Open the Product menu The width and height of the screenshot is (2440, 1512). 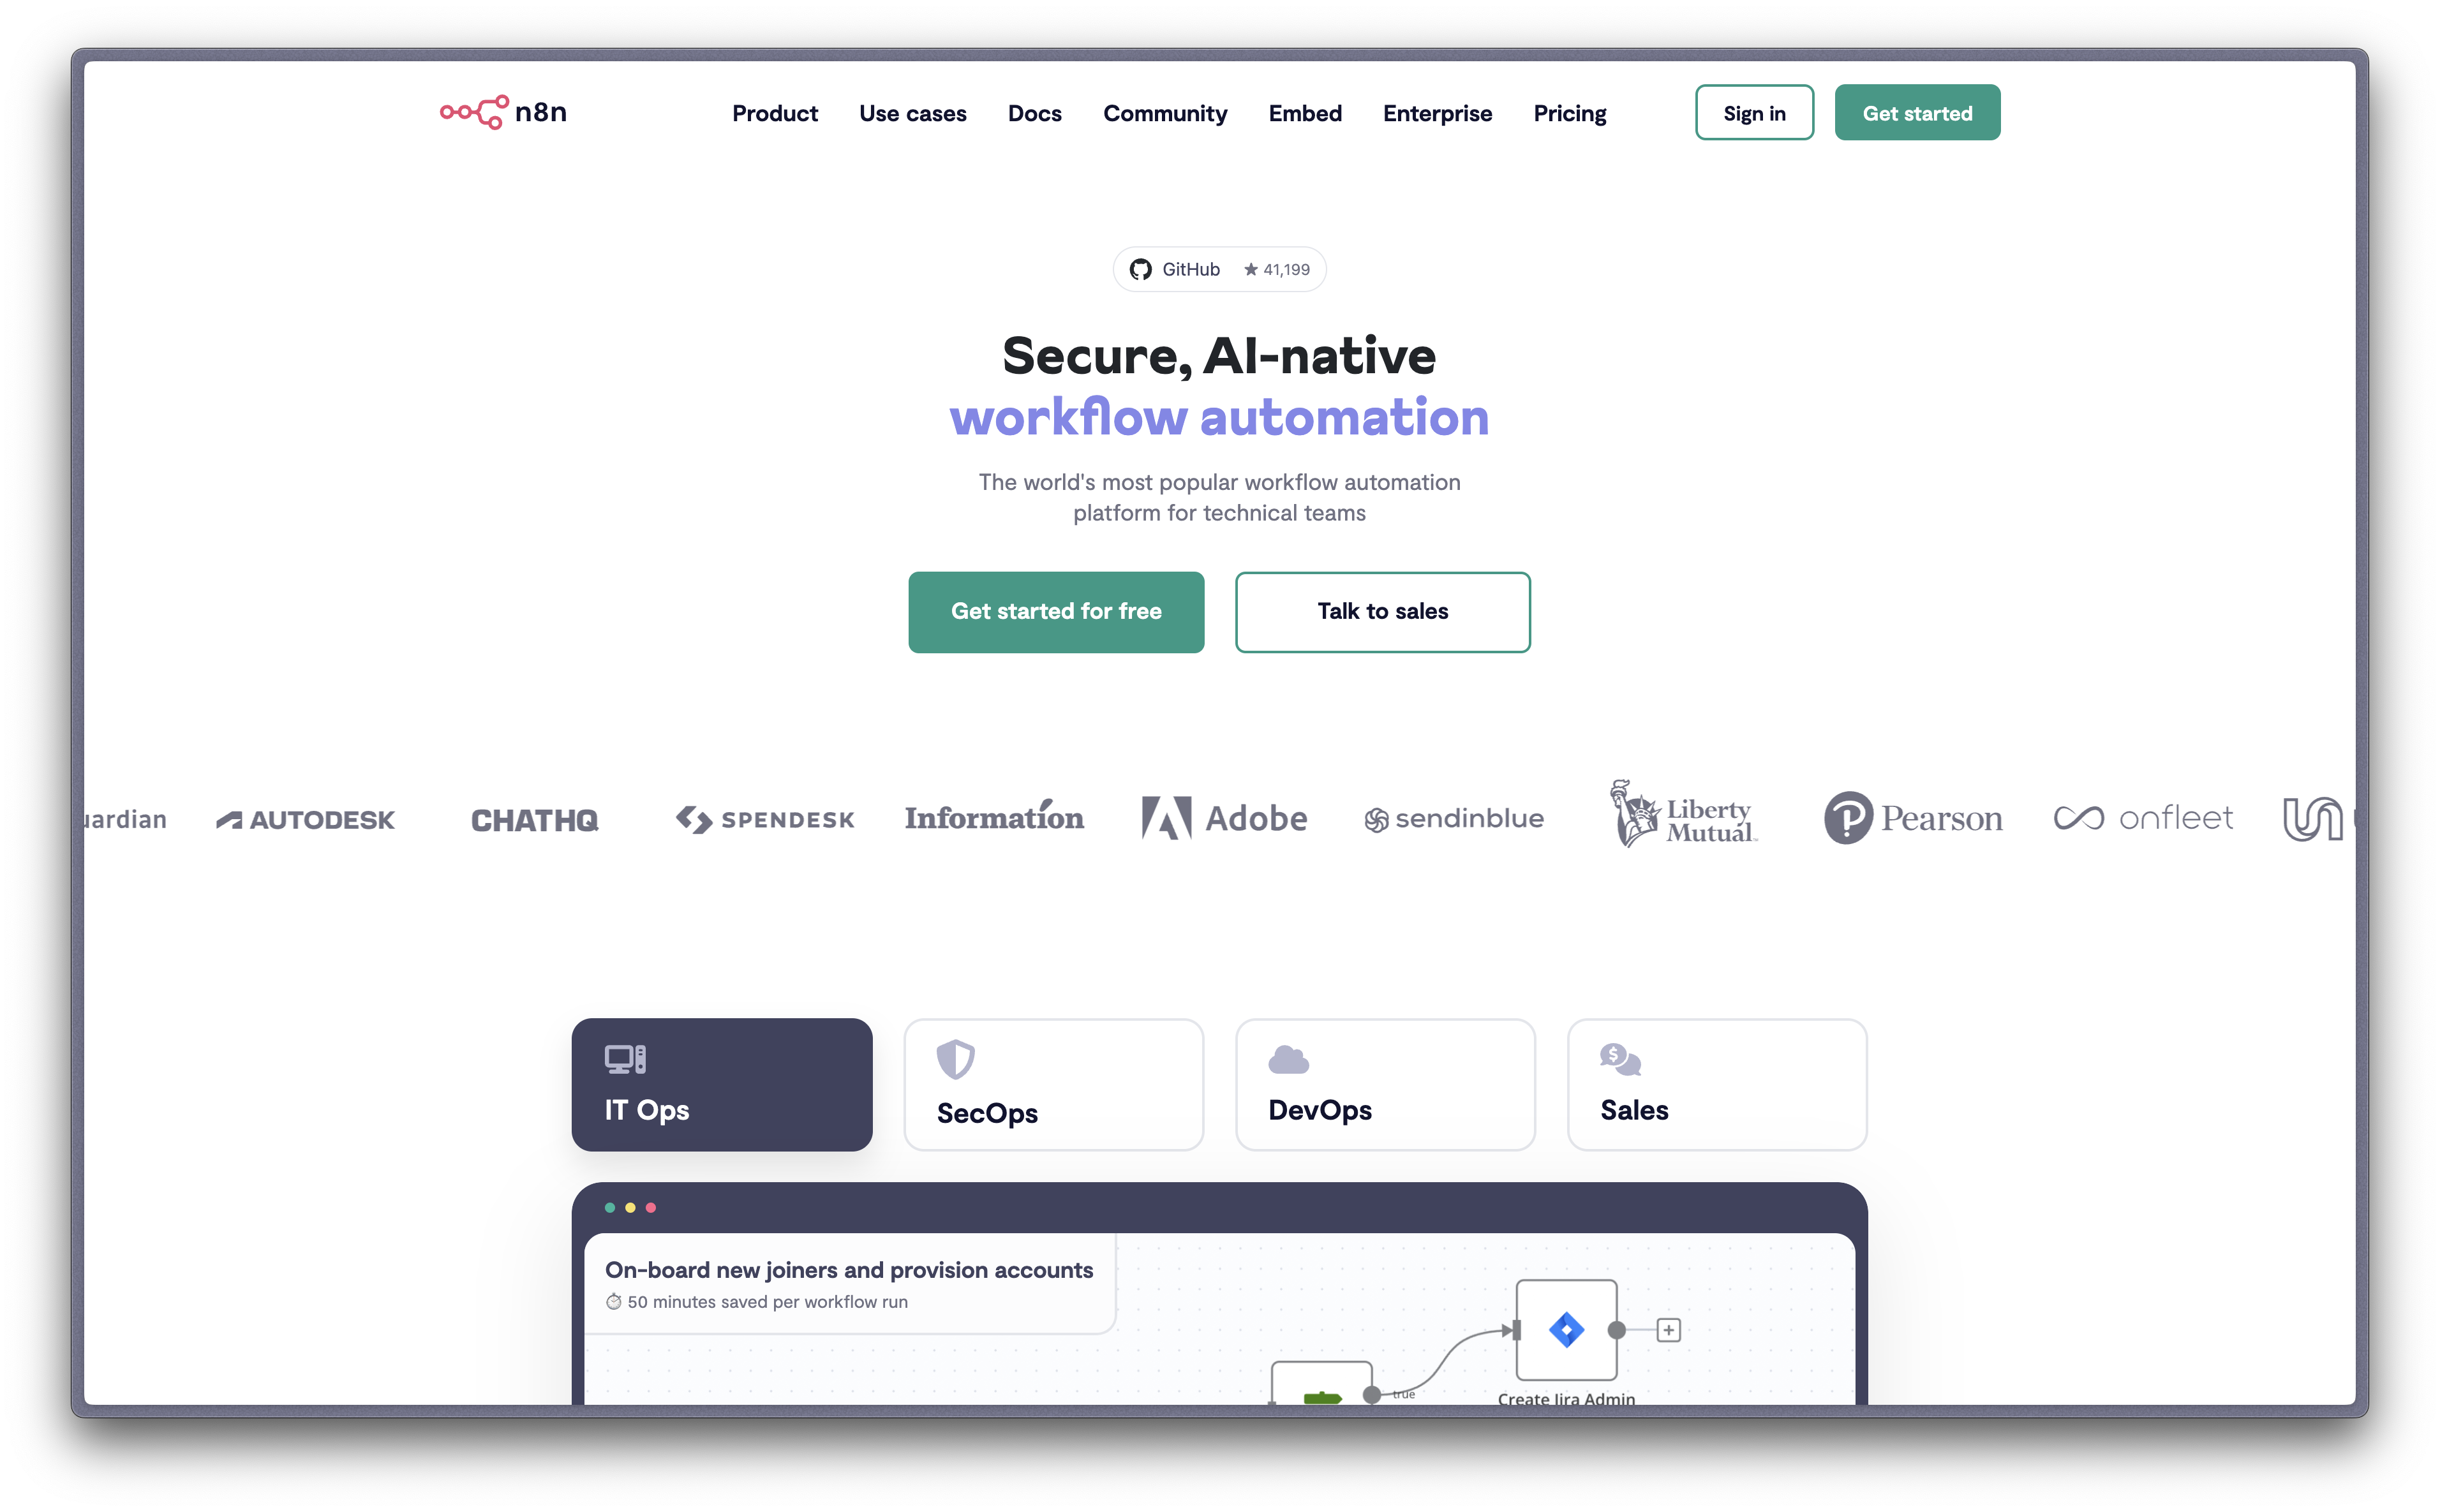point(774,113)
